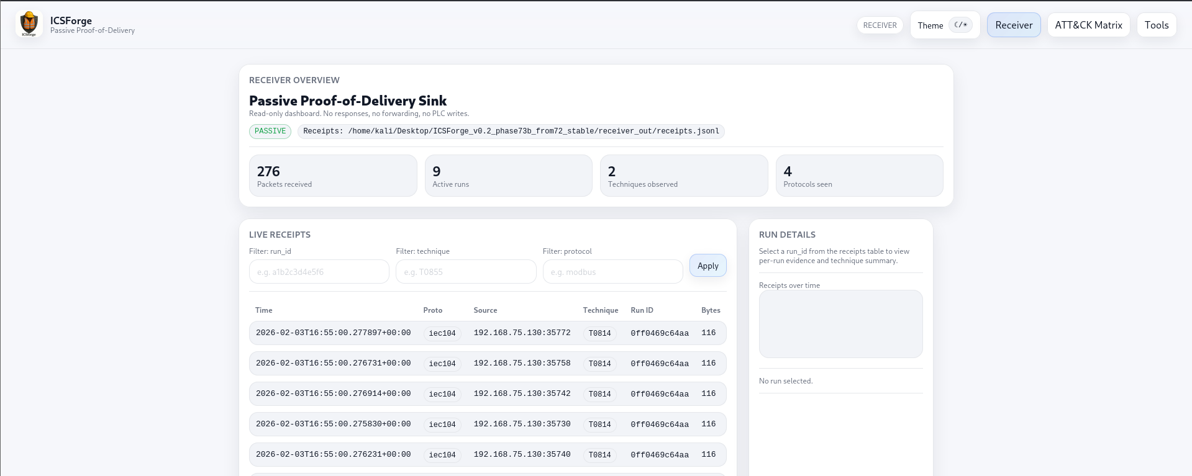1192x476 pixels.
Task: Click the 9 Active runs card
Action: click(x=508, y=176)
